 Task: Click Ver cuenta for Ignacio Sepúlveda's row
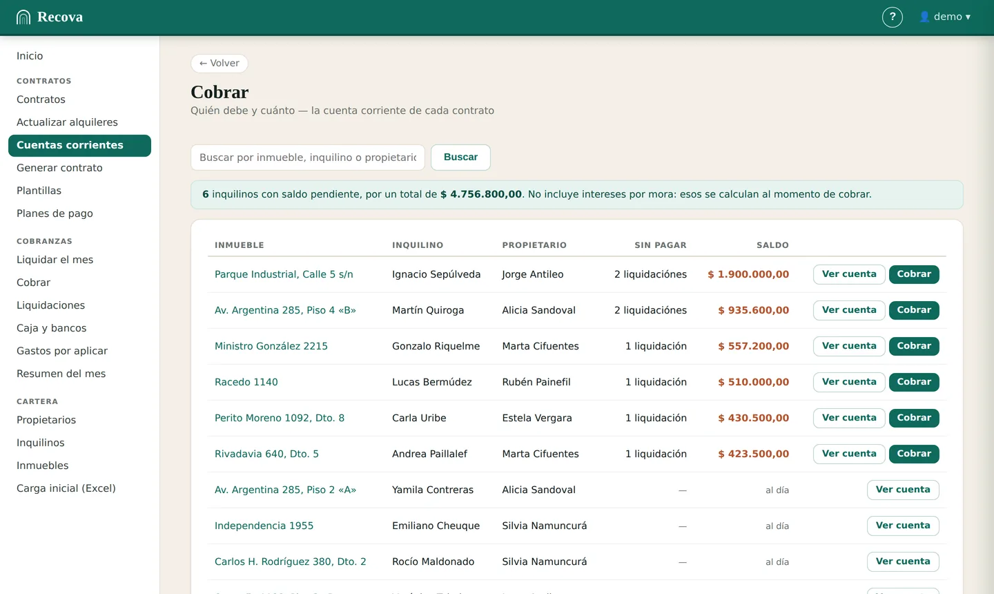(x=849, y=274)
